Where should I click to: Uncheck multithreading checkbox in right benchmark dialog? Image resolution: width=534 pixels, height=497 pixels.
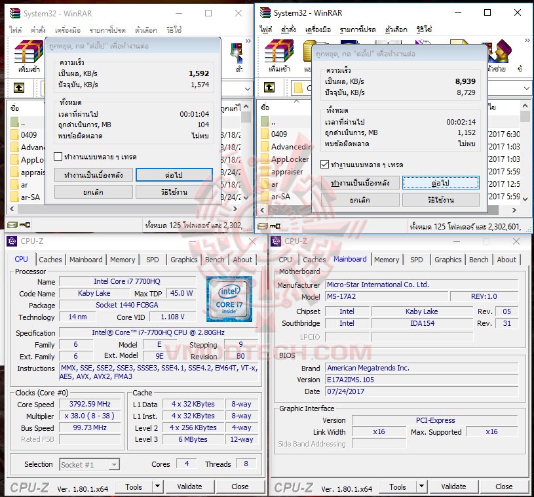[324, 165]
